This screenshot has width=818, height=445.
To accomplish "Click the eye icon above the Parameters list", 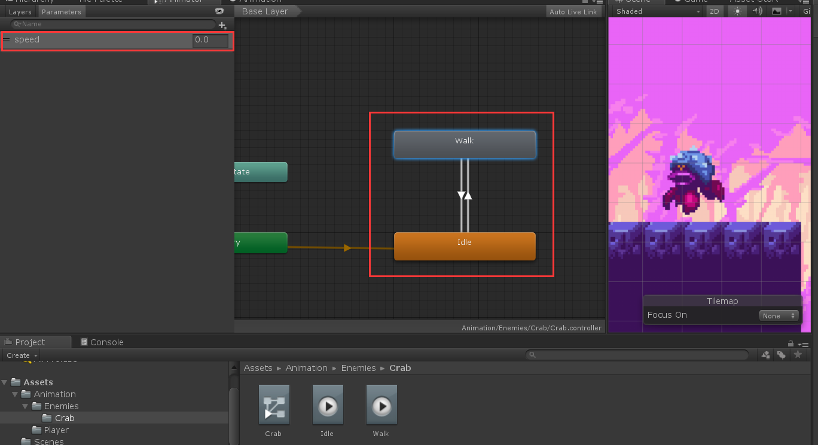I will 219,11.
